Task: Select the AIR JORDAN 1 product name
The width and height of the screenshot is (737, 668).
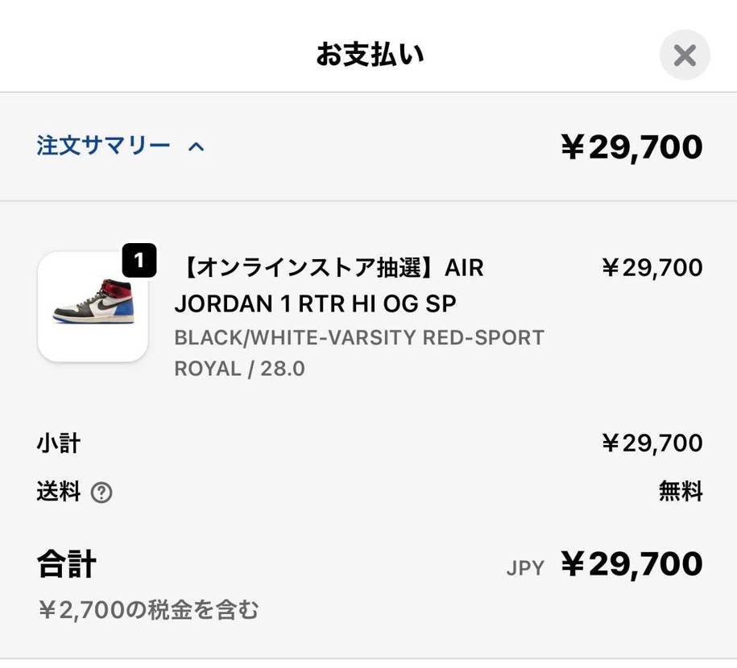Action: (x=329, y=284)
